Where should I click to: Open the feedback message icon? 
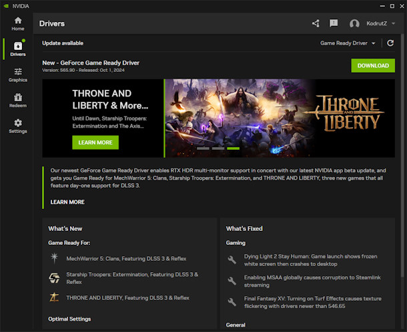click(x=334, y=23)
